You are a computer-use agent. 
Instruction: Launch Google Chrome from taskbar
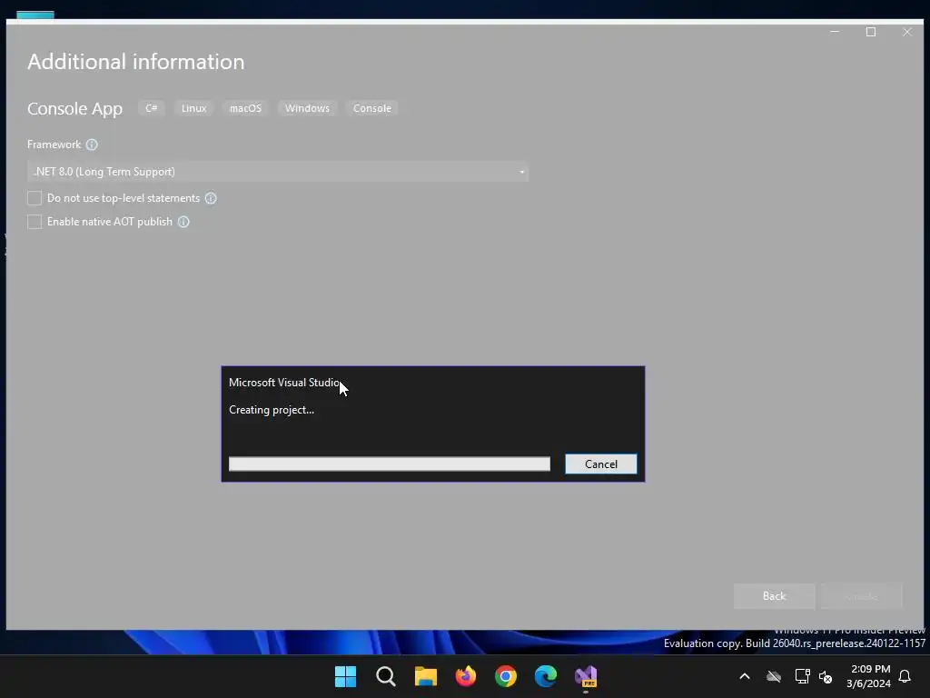(x=506, y=676)
